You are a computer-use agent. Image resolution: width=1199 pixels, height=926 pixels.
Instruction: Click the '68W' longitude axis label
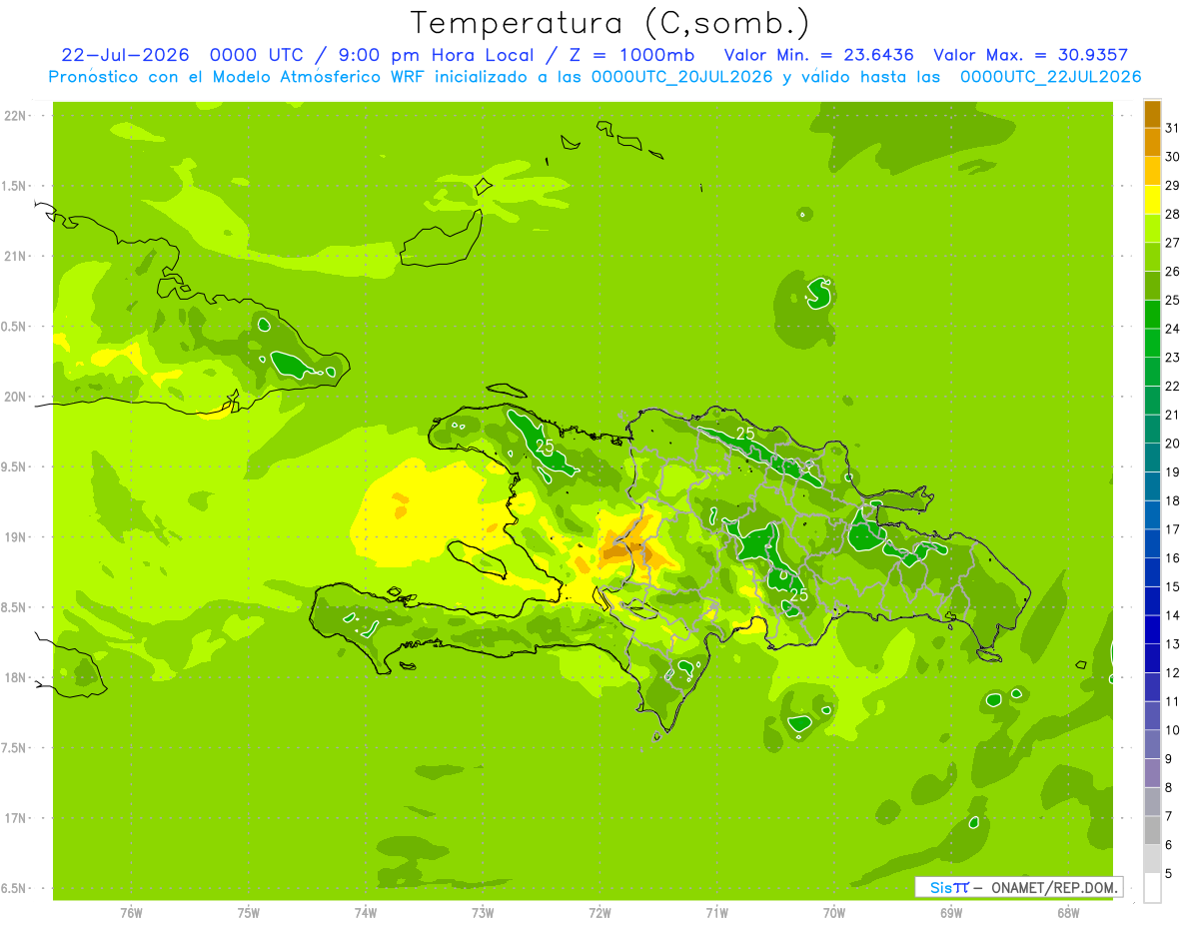(1068, 913)
